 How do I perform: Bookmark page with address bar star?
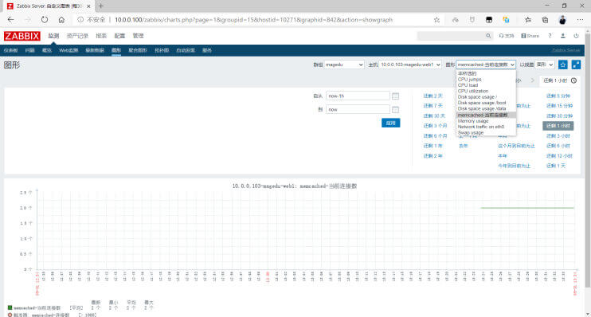(x=436, y=20)
